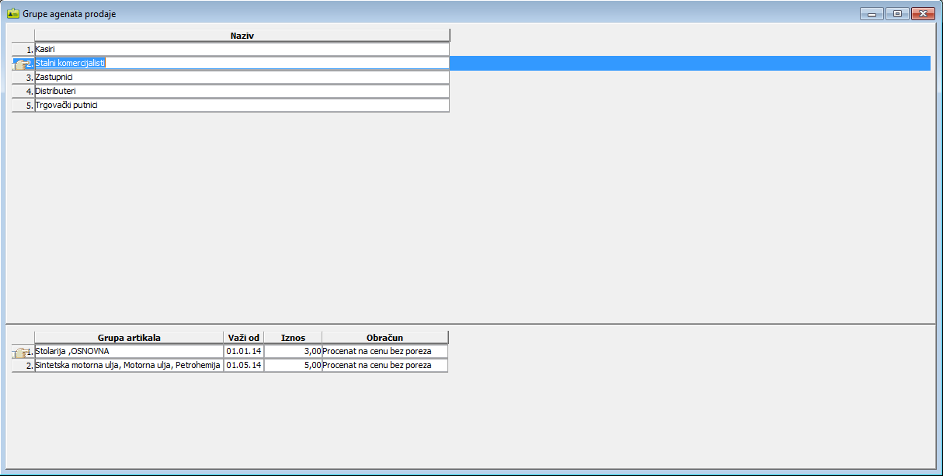Screen dimensions: 943x476
Task: Select the Sintetska motorna ulja article group cell
Action: point(129,366)
